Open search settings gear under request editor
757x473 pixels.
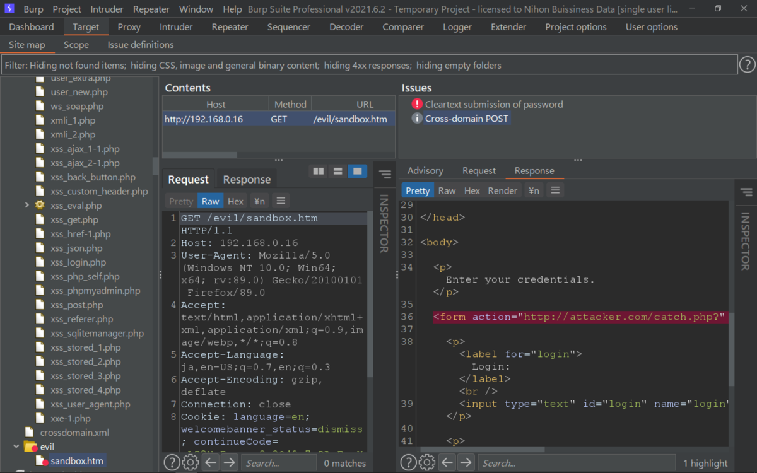190,462
